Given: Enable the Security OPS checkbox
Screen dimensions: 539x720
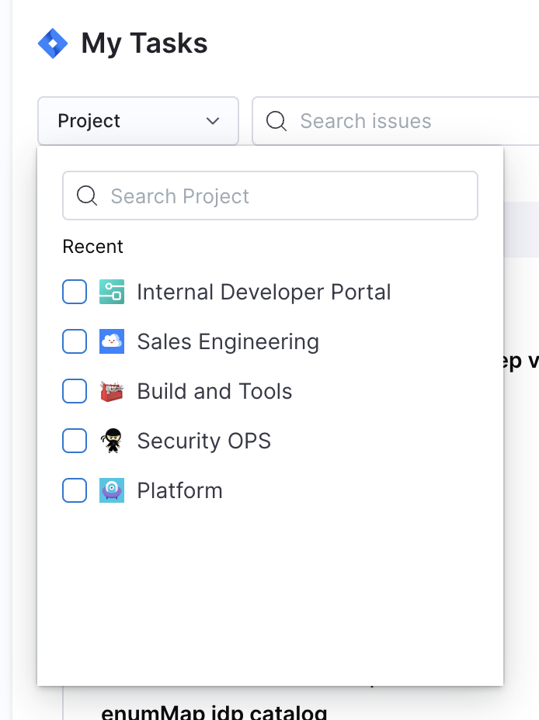Looking at the screenshot, I should point(75,441).
